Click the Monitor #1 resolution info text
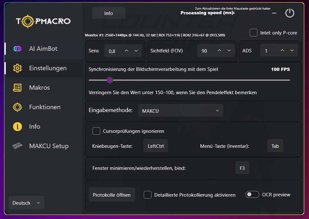 155,35
